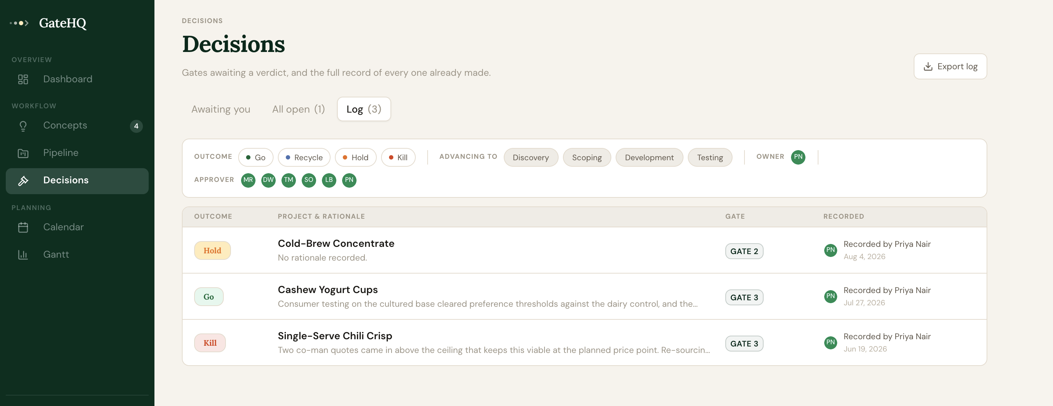Toggle the Go outcome filter
The height and width of the screenshot is (406, 1053).
pyautogui.click(x=255, y=157)
